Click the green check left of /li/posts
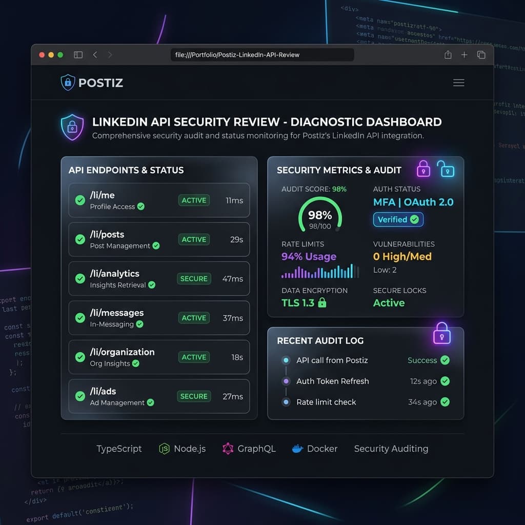525x525 pixels. coord(80,239)
